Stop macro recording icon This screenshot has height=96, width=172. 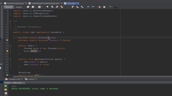tap(104, 7)
